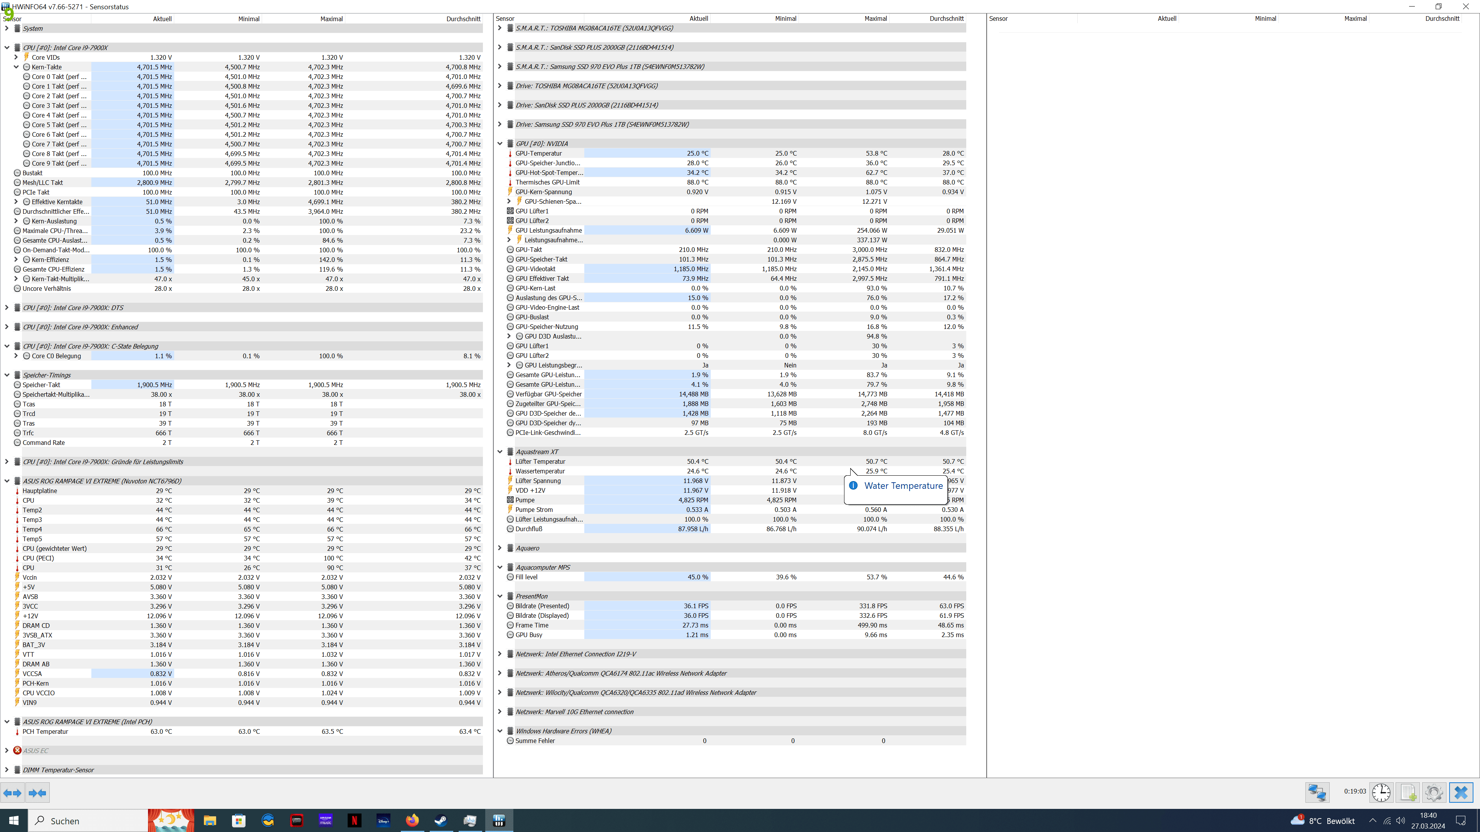Collapse the CPU [#0] Intel Core i9-7900X group
The height and width of the screenshot is (832, 1480).
[7, 48]
